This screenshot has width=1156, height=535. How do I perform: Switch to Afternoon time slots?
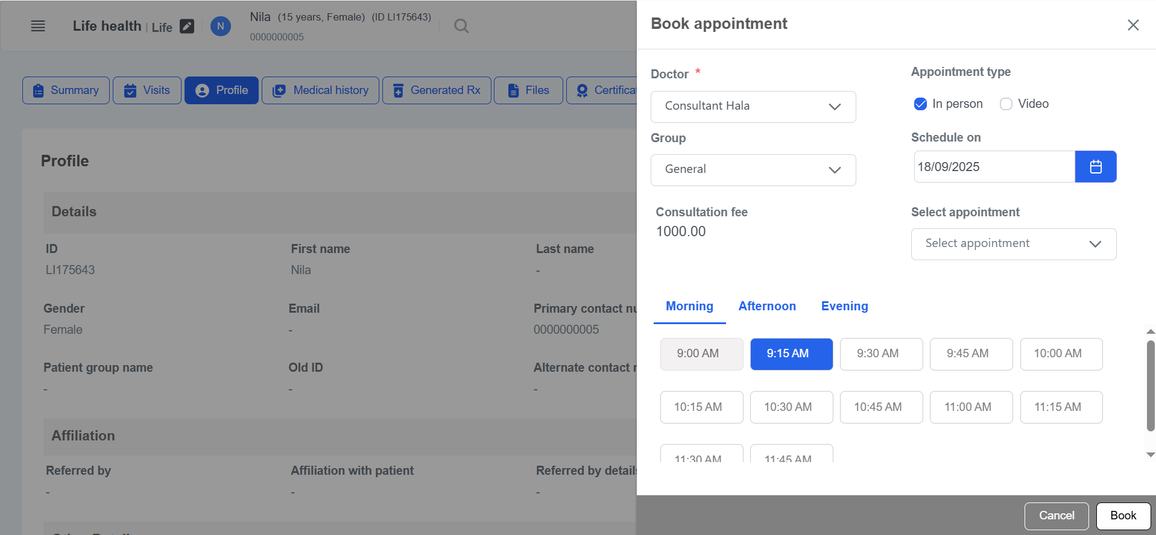767,306
